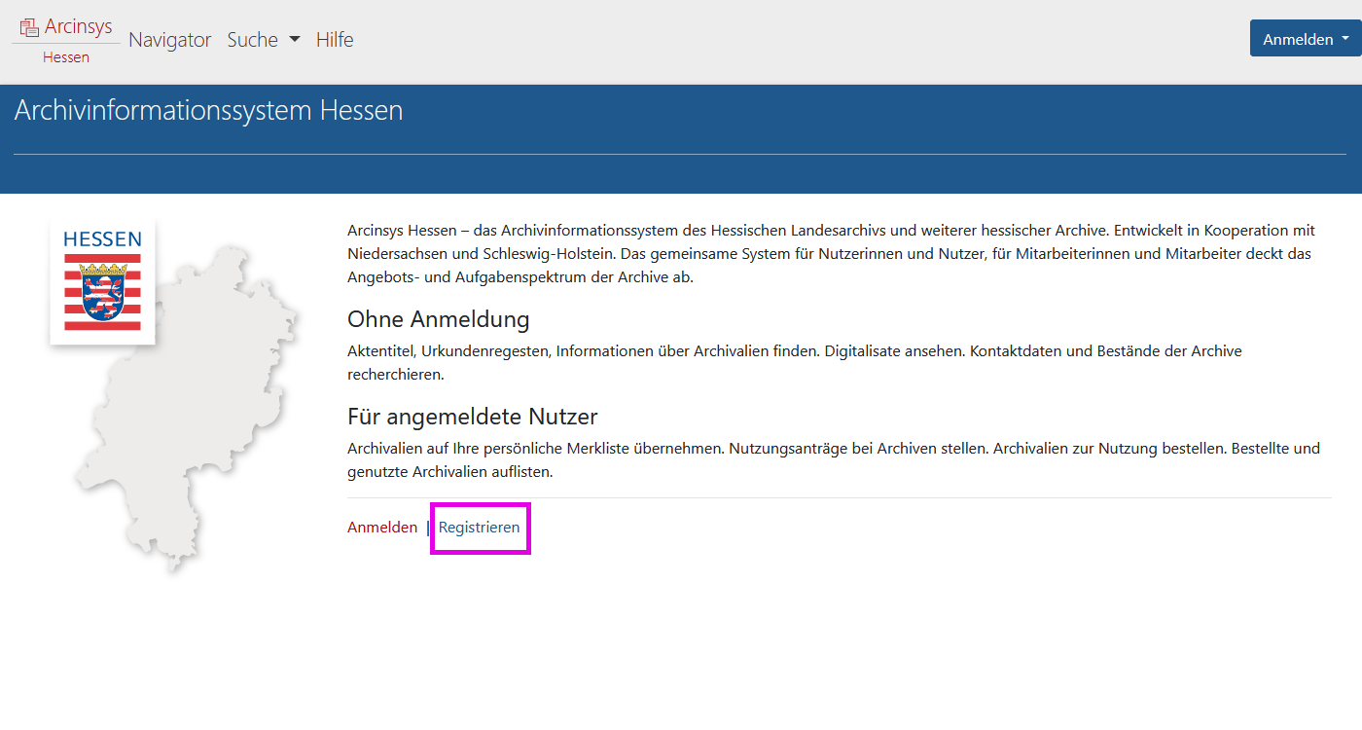The image size is (1362, 730).
Task: Click the Für angemeldete Nutzer heading
Action: [473, 417]
